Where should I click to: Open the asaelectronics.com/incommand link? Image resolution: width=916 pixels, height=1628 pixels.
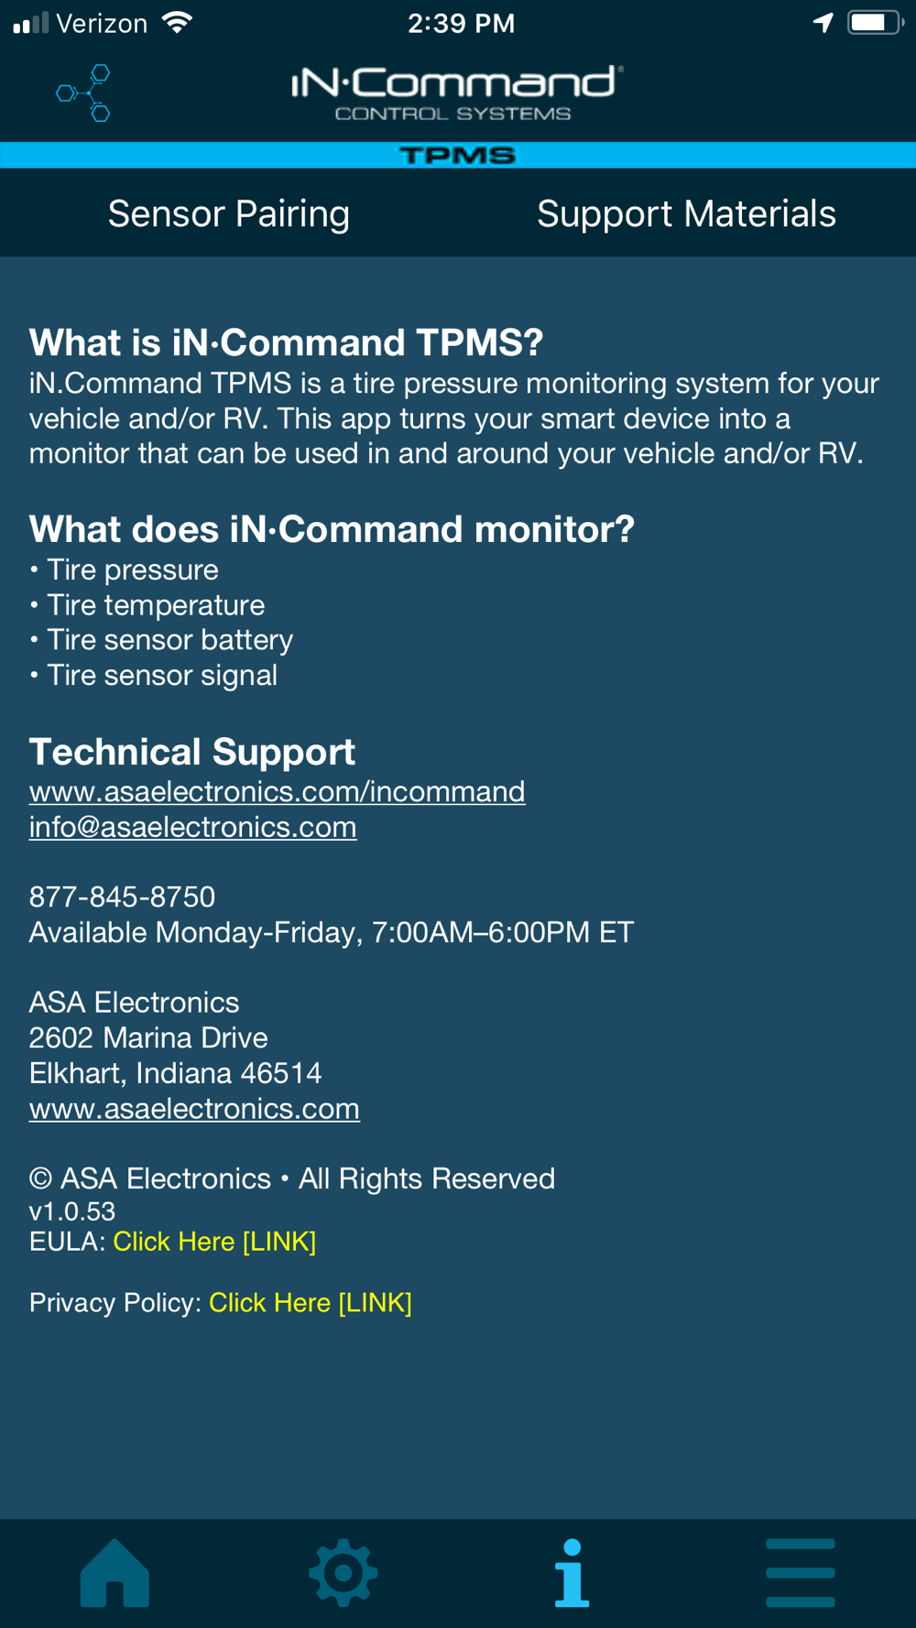[278, 791]
